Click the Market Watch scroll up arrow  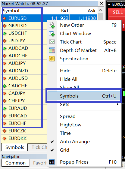(x=101, y=10)
